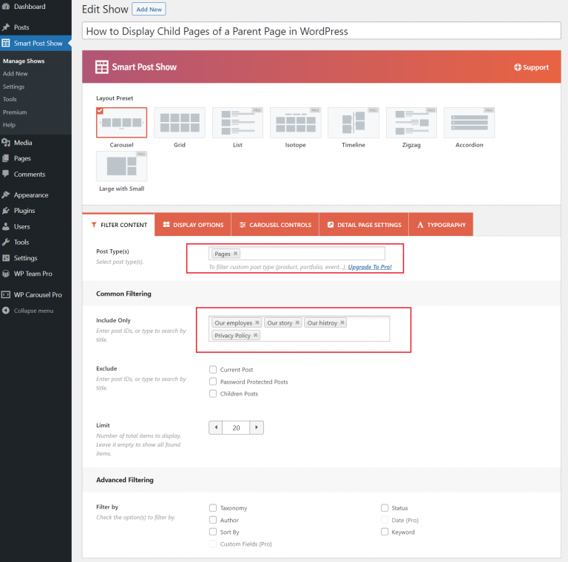Click the Post Type(s) selection field
This screenshot has height=562, width=568.
click(297, 254)
